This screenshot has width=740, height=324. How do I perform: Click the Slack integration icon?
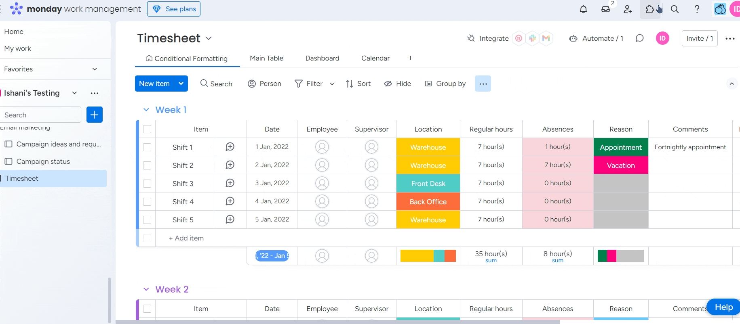[x=532, y=38]
